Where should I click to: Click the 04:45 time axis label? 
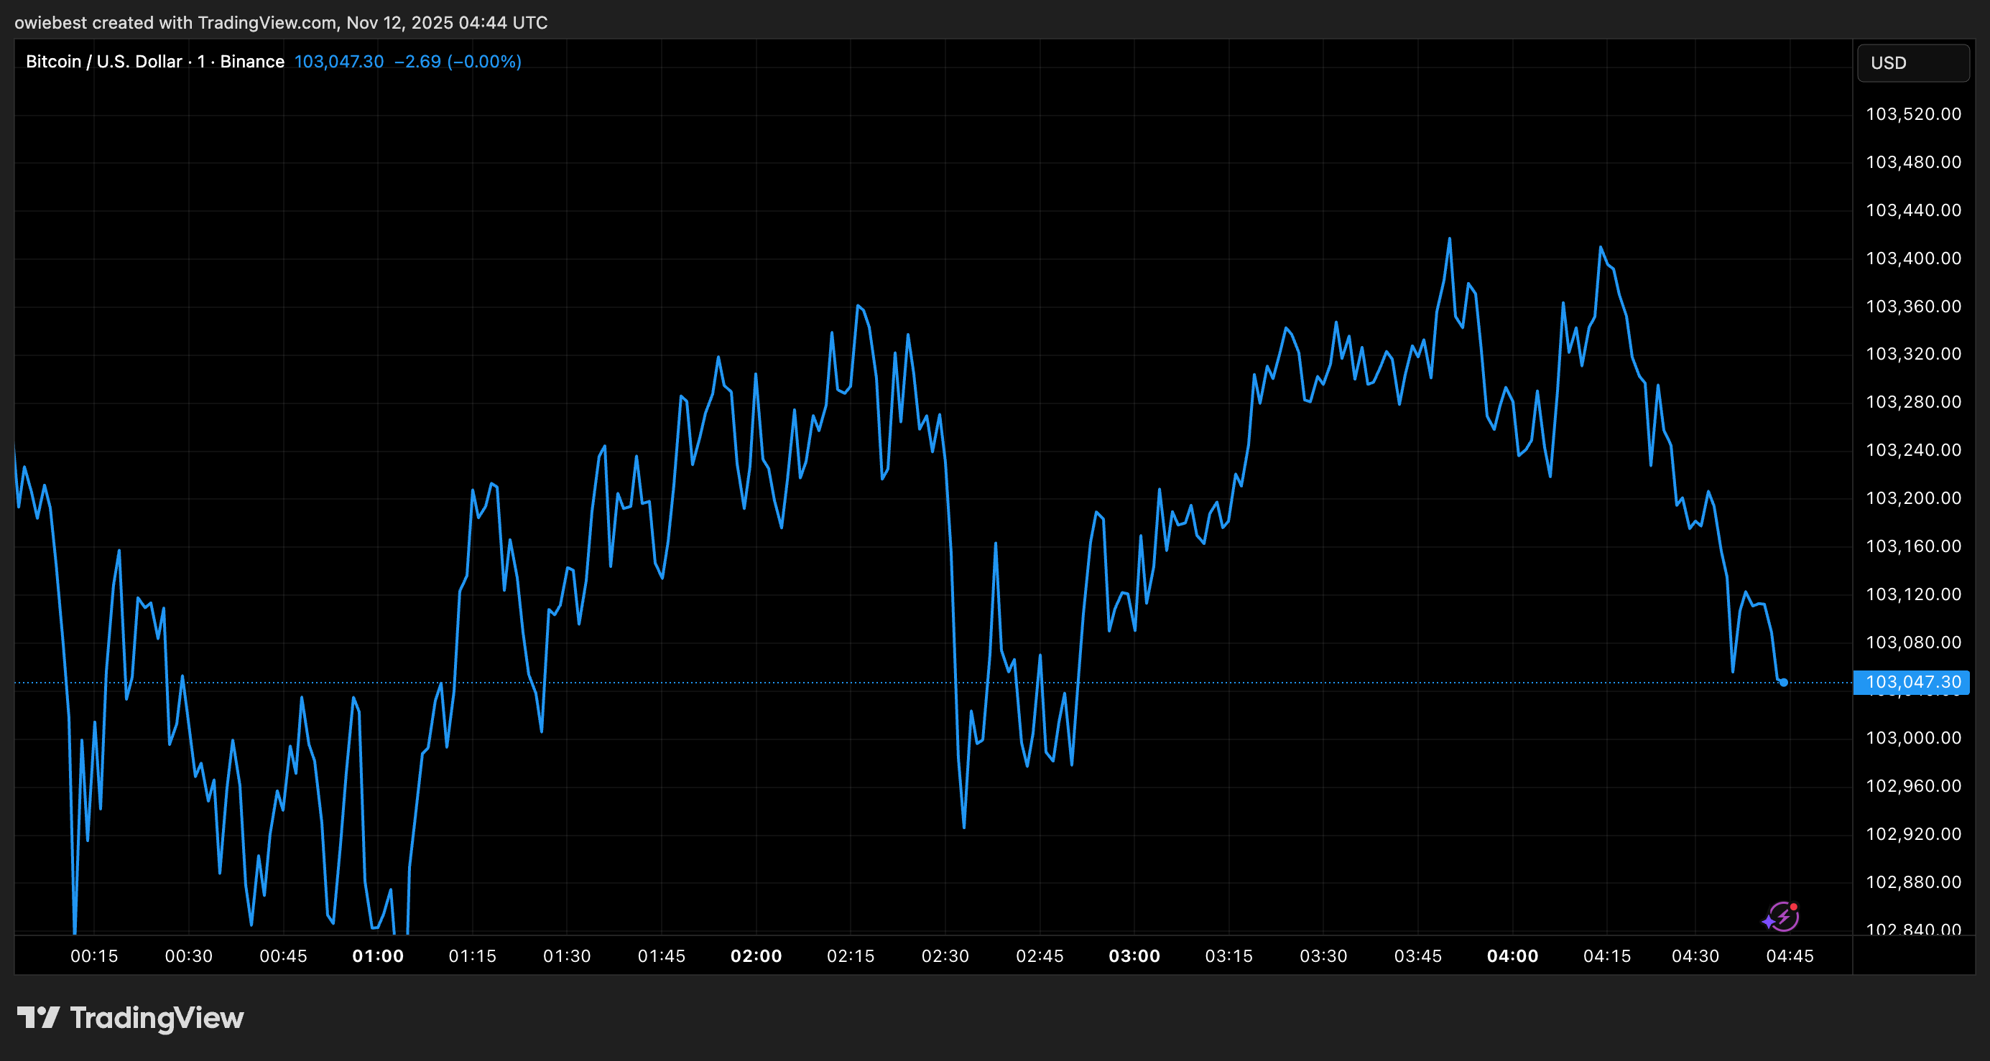pyautogui.click(x=1789, y=956)
